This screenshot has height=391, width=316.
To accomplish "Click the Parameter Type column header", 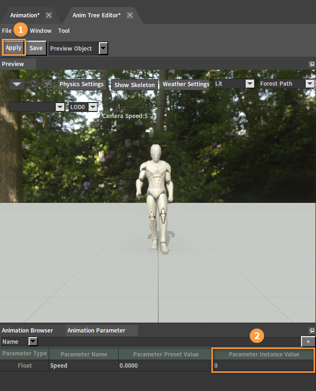I will click(24, 354).
